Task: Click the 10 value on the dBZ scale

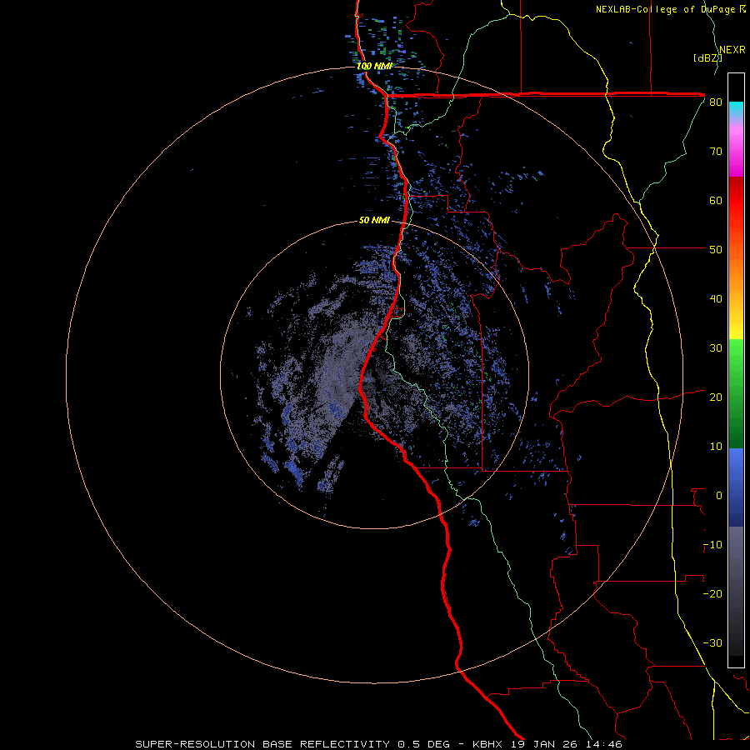Action: pyautogui.click(x=716, y=447)
